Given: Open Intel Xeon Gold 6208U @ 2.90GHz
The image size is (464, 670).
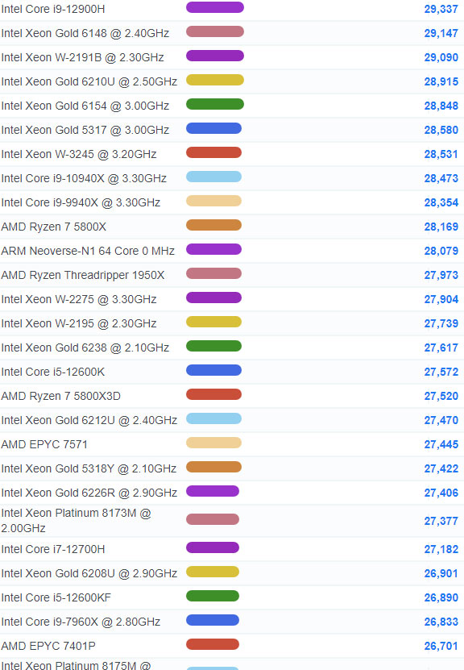Looking at the screenshot, I should [x=89, y=573].
